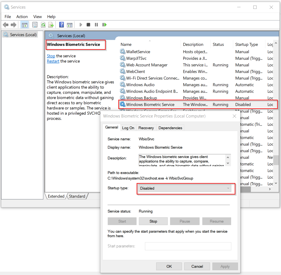Click the Export List toolbar icon
This screenshot has width=281, height=275.
51,25
